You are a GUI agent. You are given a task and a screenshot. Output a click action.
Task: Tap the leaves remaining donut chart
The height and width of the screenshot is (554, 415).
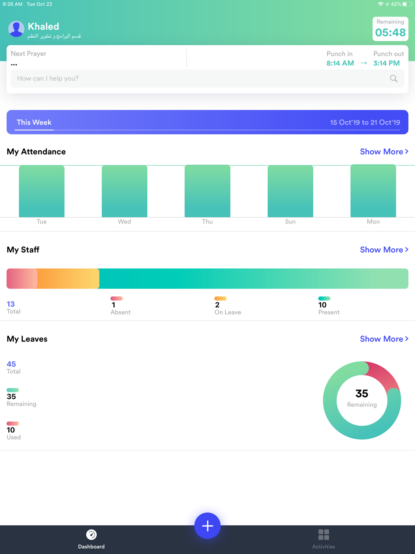tap(362, 400)
